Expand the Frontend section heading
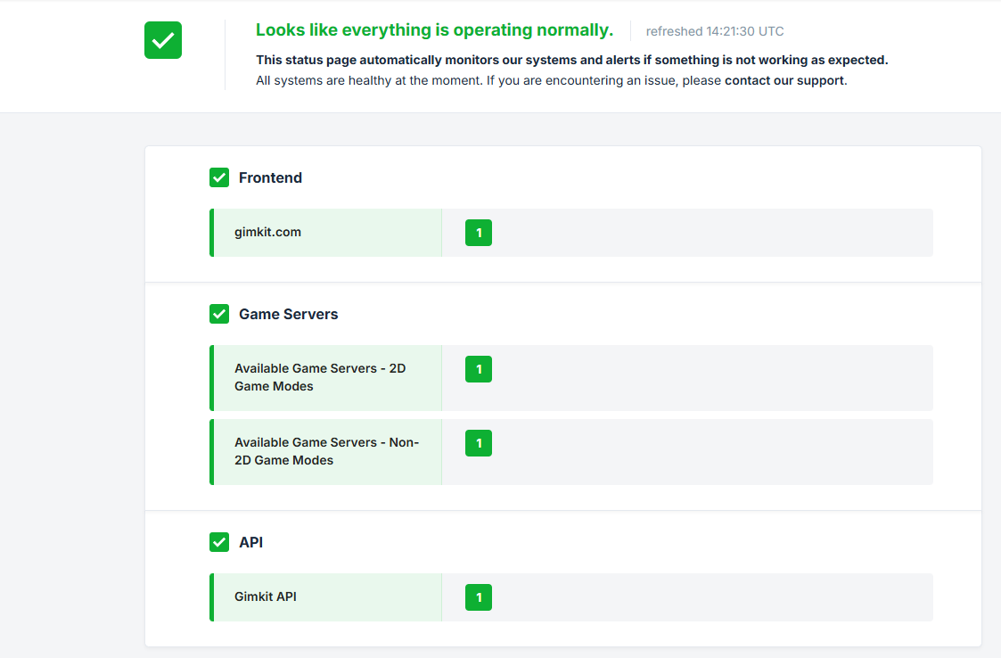 pos(270,177)
